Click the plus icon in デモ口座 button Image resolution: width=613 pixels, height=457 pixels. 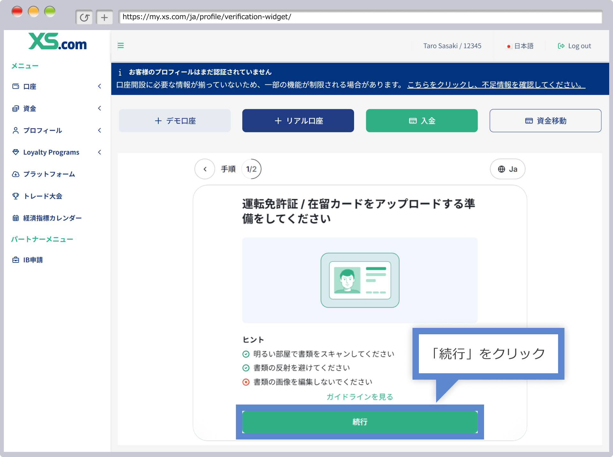tap(158, 121)
